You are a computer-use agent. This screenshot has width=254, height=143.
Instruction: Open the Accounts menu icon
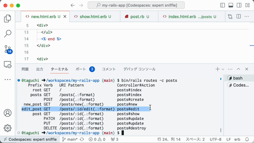pos(8,113)
